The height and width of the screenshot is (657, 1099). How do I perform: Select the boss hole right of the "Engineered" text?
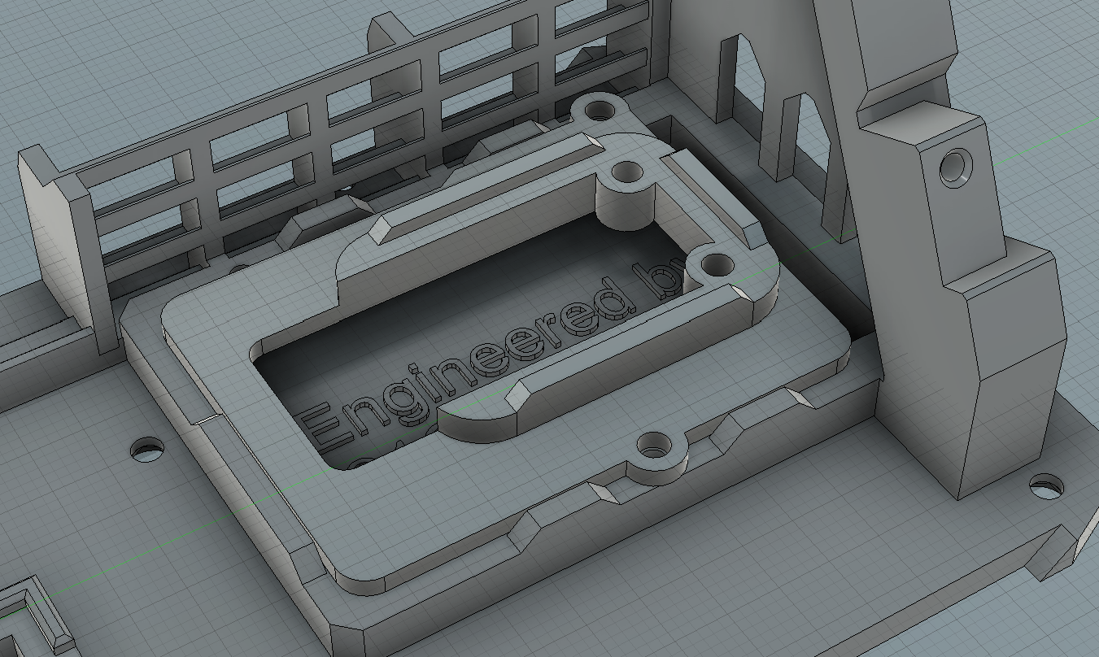click(x=717, y=265)
